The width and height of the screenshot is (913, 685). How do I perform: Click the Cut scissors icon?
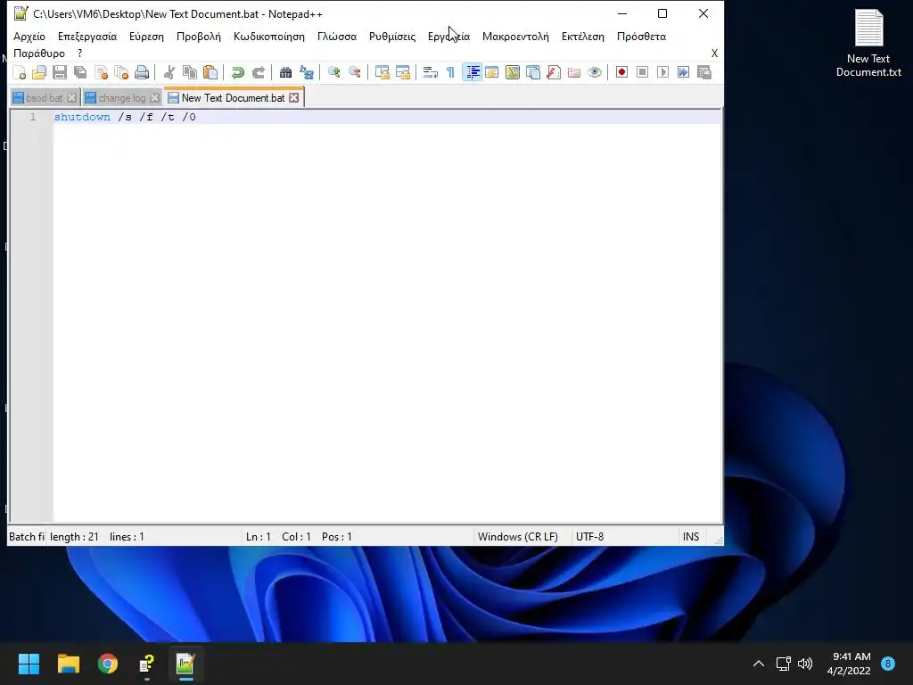click(x=169, y=72)
